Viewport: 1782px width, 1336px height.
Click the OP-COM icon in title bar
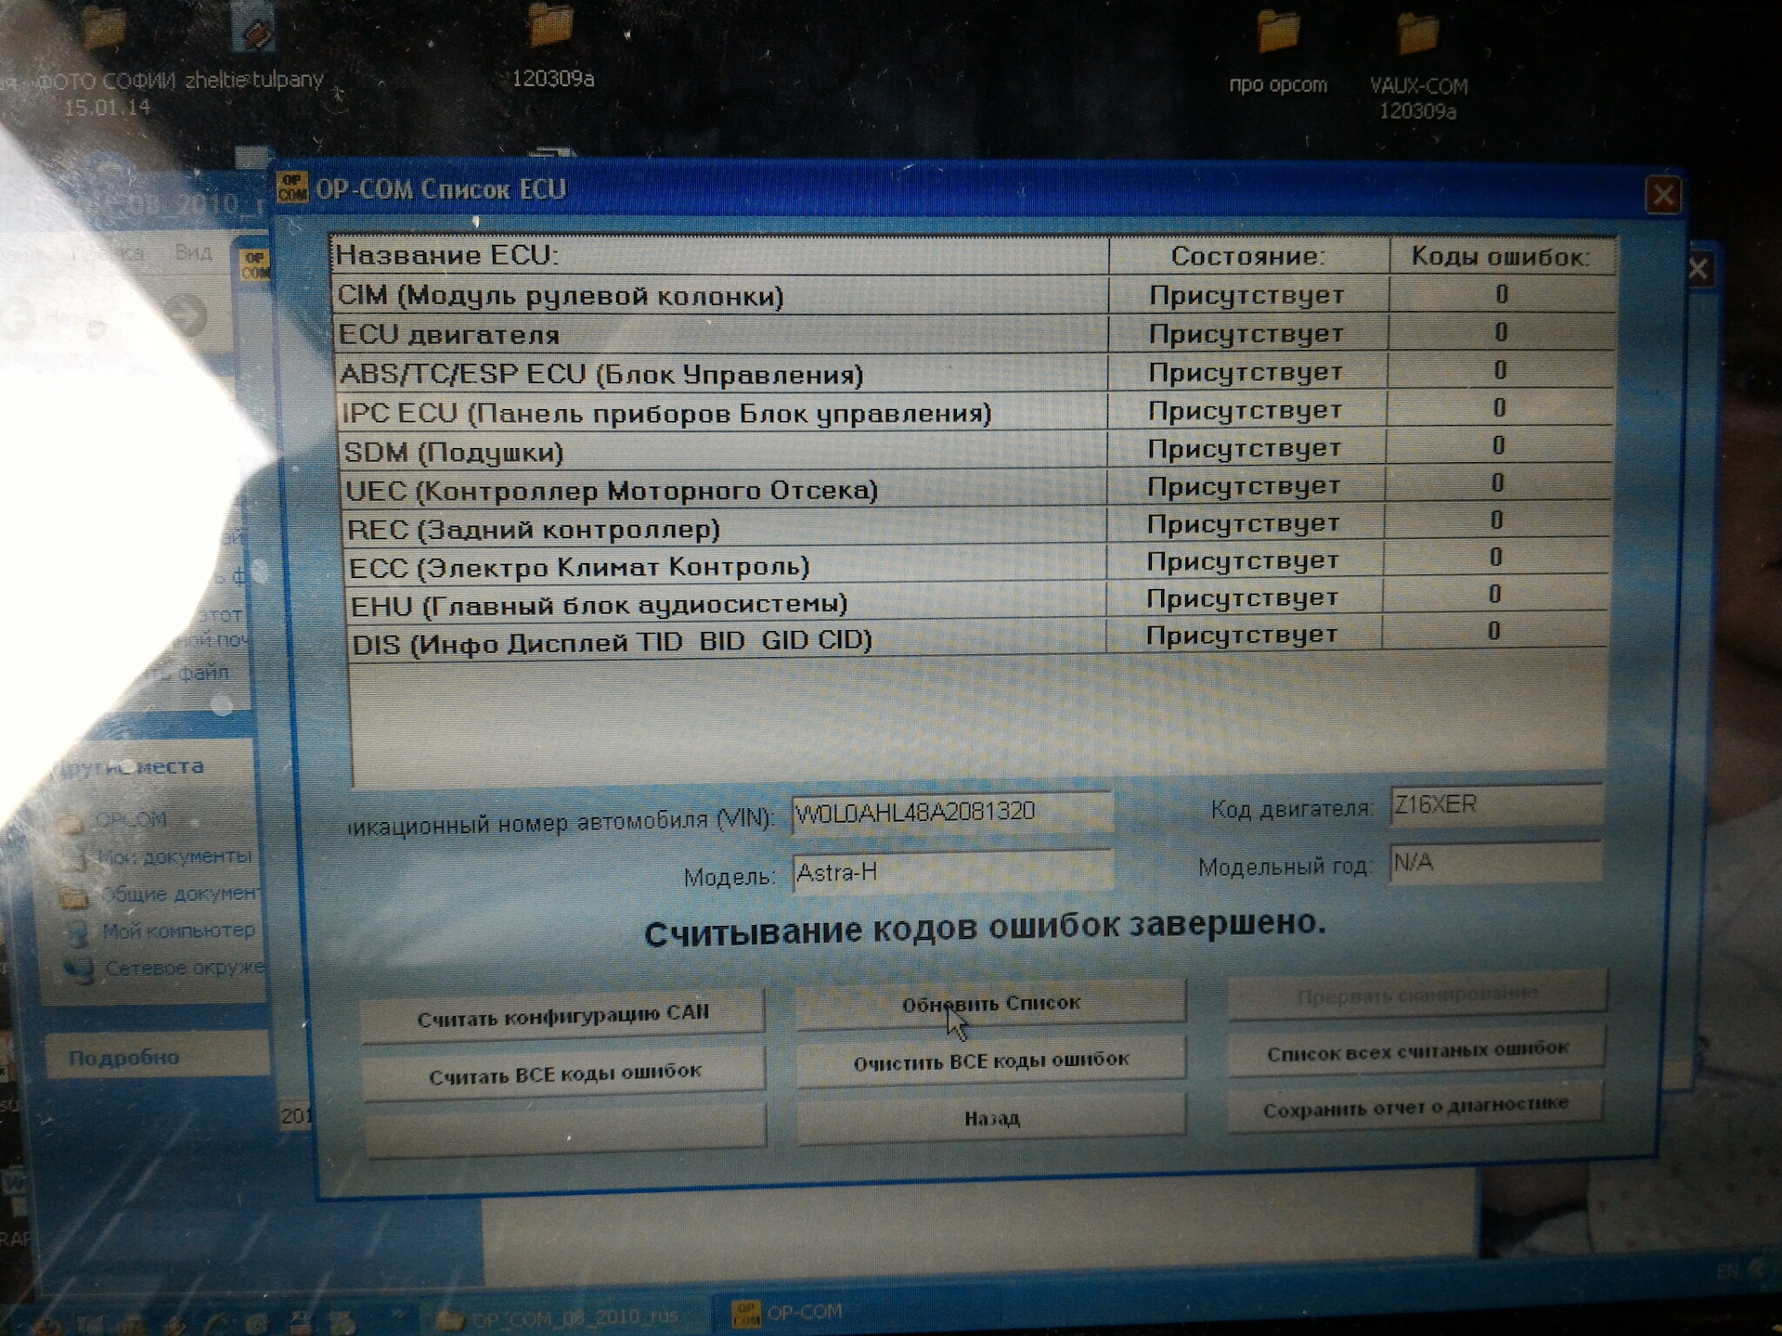coord(292,188)
